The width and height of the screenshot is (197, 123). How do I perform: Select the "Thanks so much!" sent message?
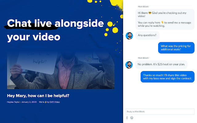point(168,77)
